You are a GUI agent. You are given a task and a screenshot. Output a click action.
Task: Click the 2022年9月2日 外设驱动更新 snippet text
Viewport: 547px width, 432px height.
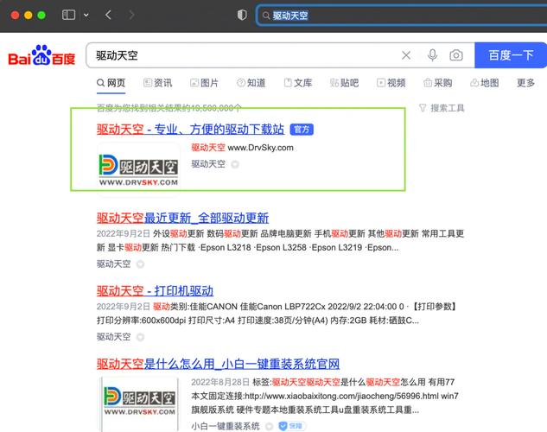281,240
